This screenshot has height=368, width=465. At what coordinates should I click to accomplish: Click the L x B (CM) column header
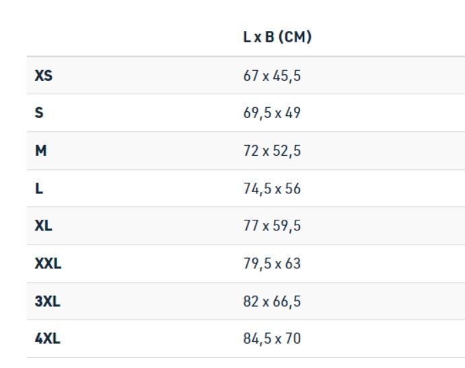pyautogui.click(x=277, y=37)
